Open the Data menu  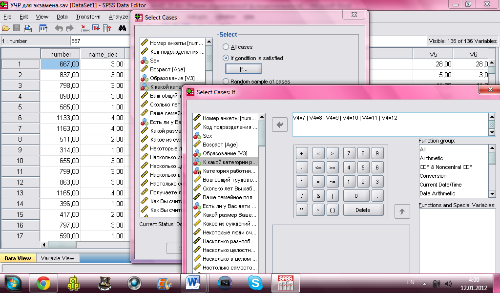[x=62, y=17]
